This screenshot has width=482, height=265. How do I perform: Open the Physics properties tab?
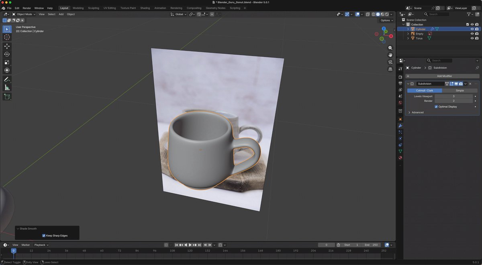(400, 139)
